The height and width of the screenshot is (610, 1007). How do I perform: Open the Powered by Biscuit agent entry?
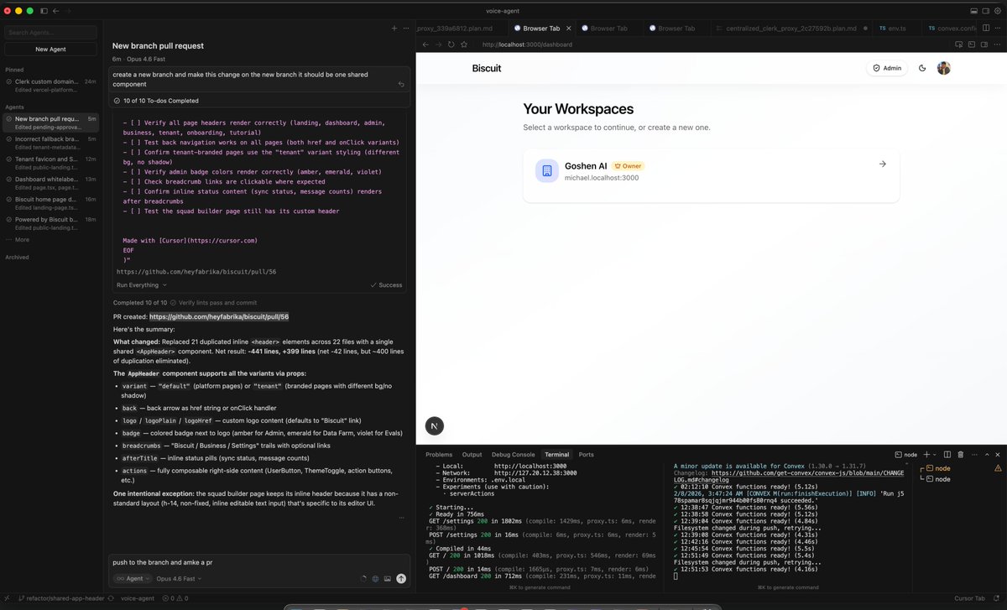point(51,222)
